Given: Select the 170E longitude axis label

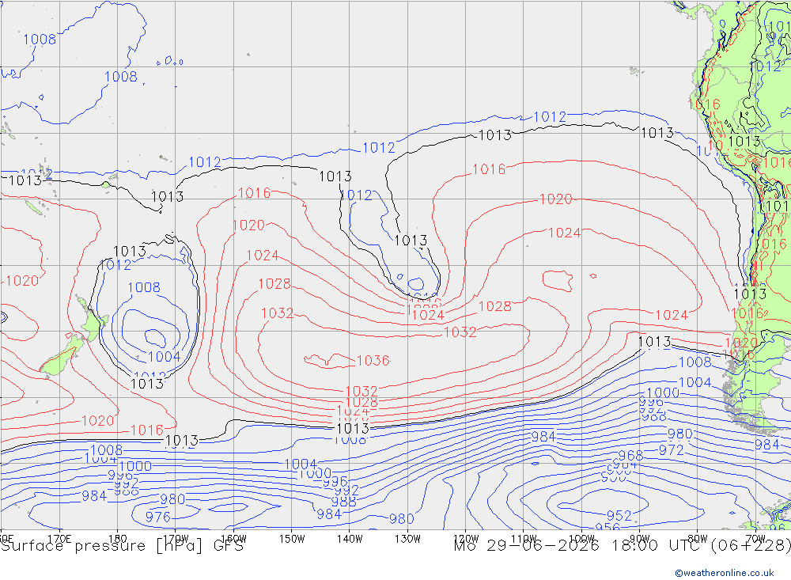Looking at the screenshot, I should 59,539.
